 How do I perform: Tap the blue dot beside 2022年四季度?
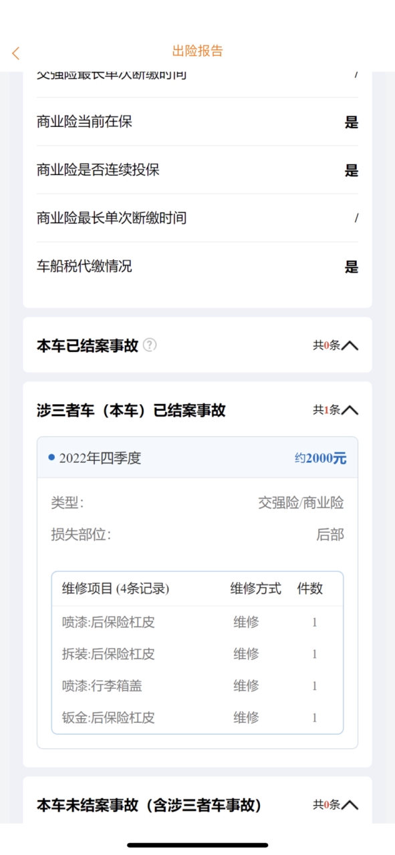click(x=51, y=458)
